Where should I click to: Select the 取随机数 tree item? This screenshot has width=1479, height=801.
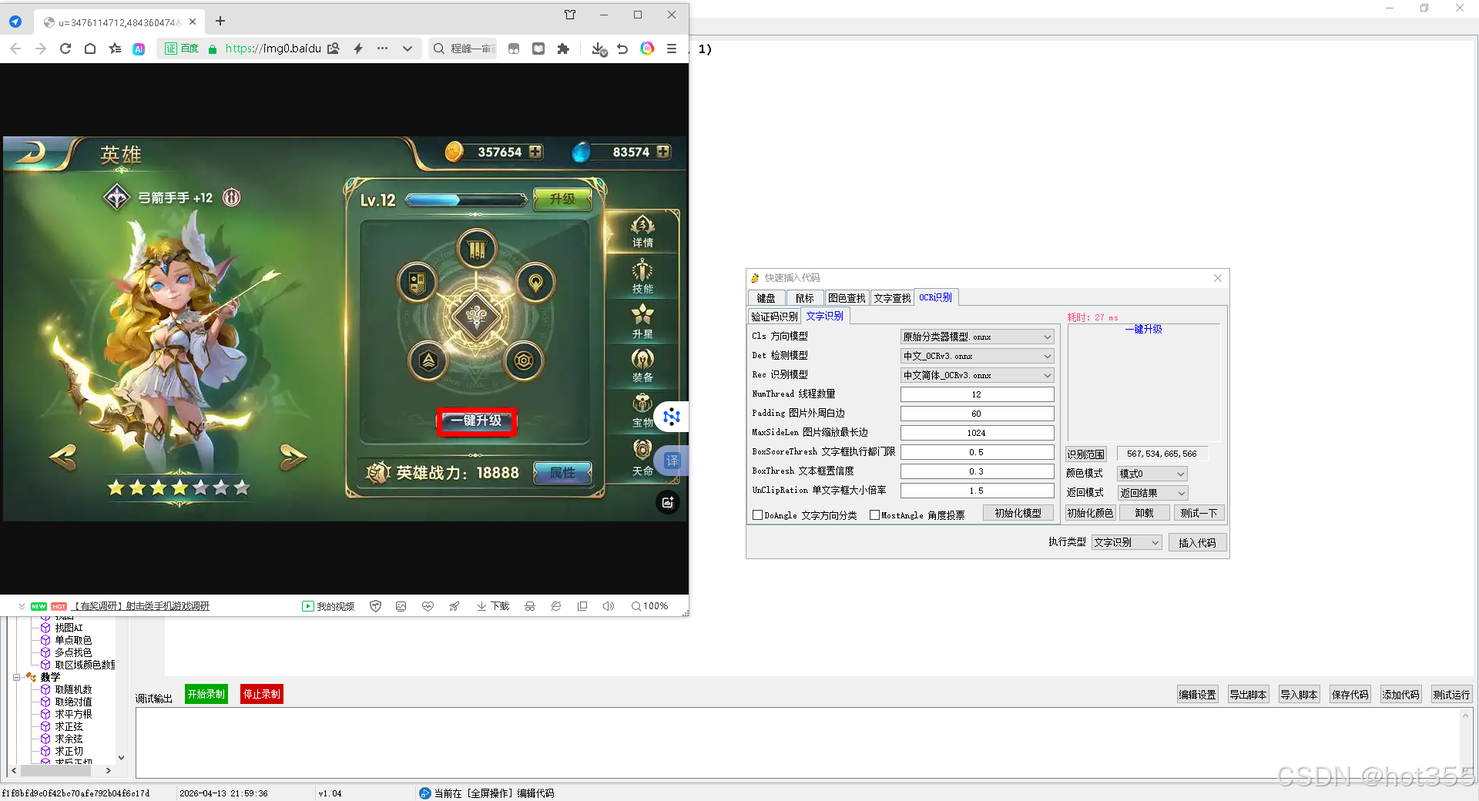(73, 689)
